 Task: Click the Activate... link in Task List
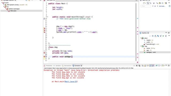point(162,6)
